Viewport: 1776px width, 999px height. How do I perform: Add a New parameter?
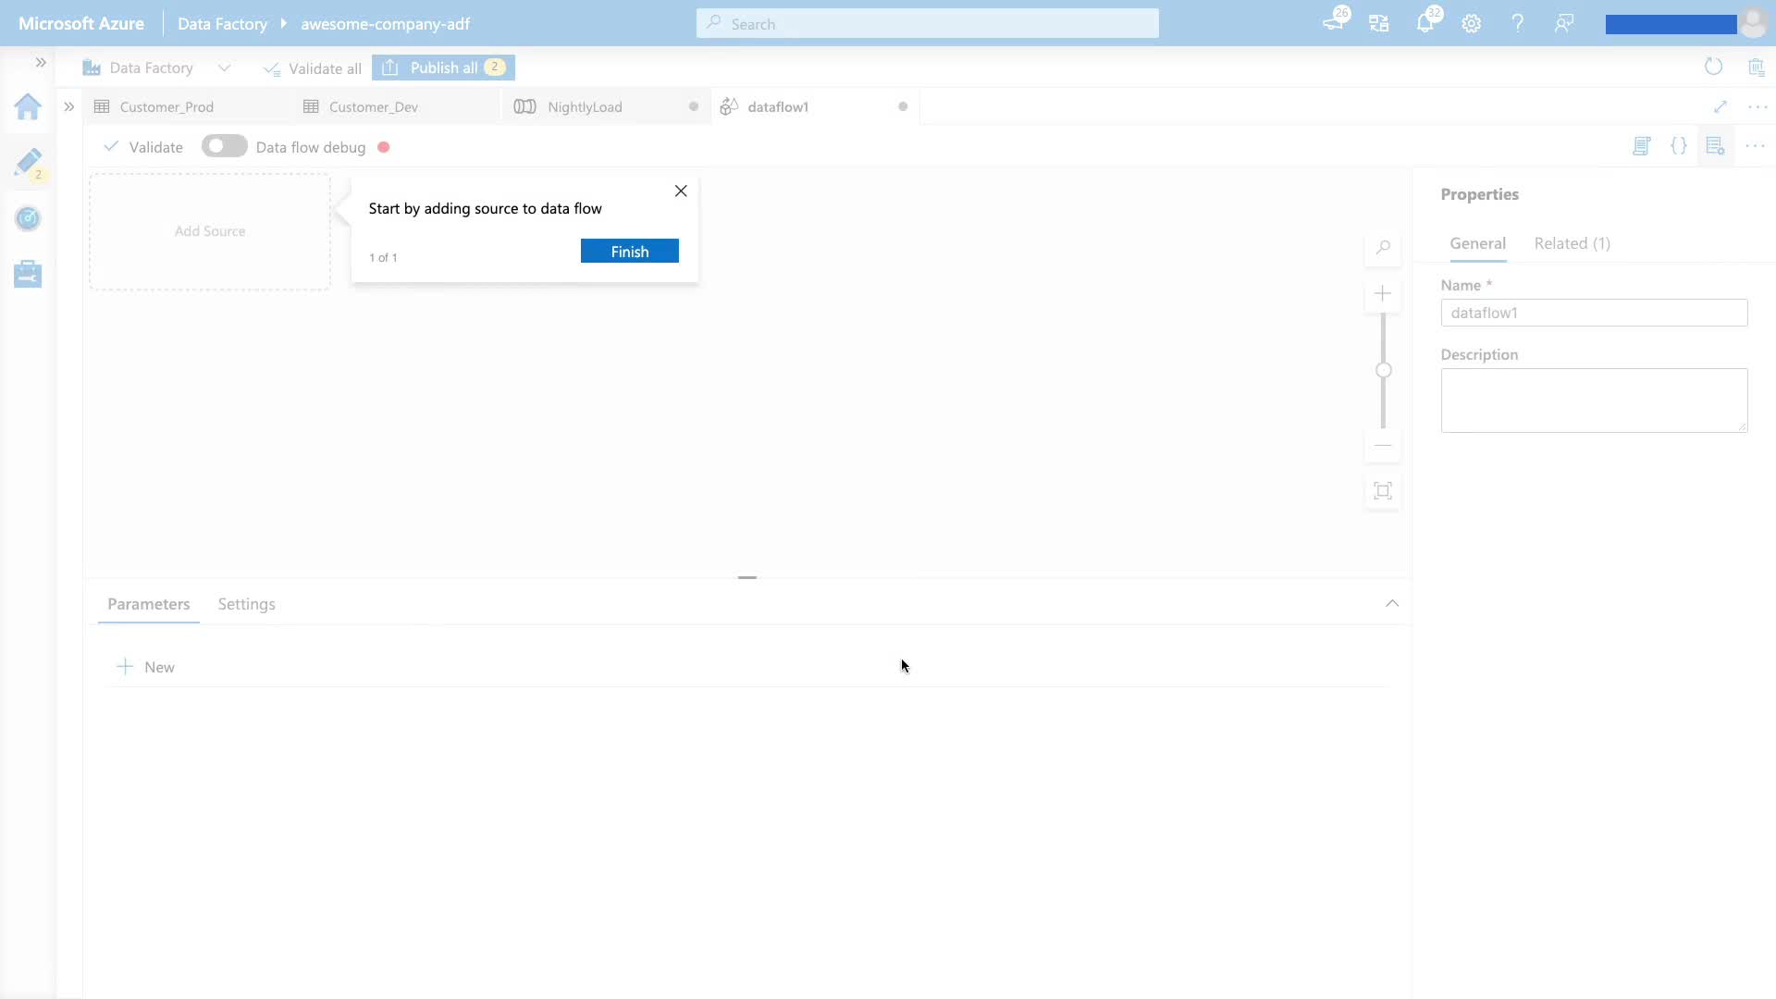click(146, 667)
